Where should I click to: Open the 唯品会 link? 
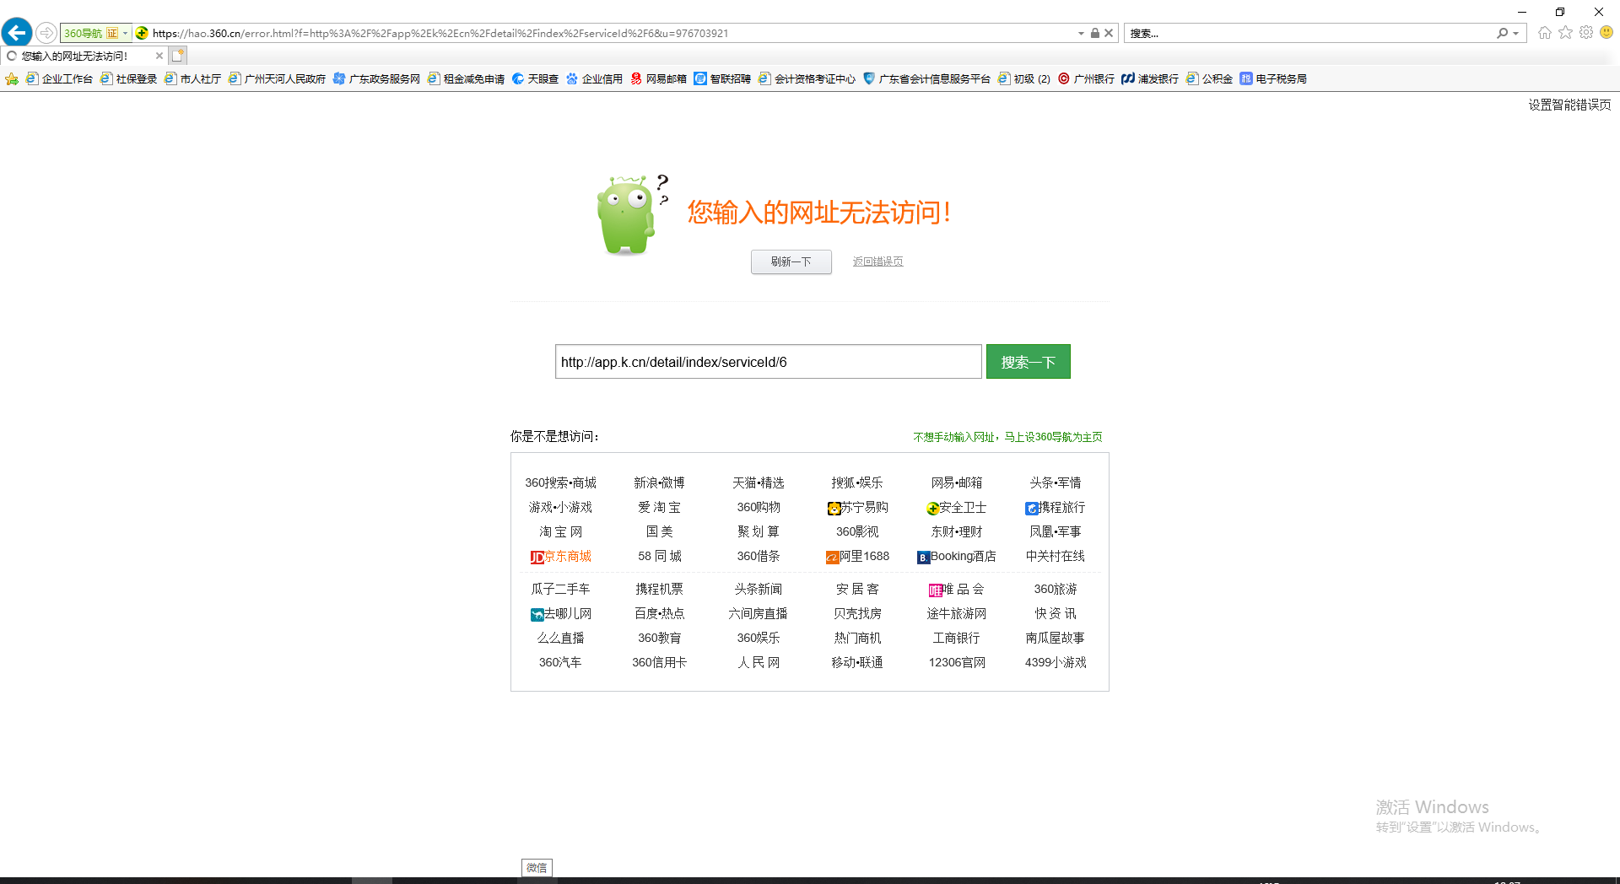click(956, 589)
